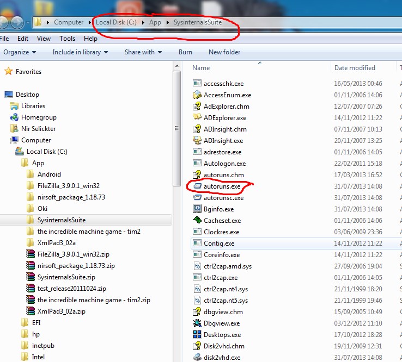The image size is (402, 362).
Task: Click the ADInsight.exe application icon
Action: [197, 140]
